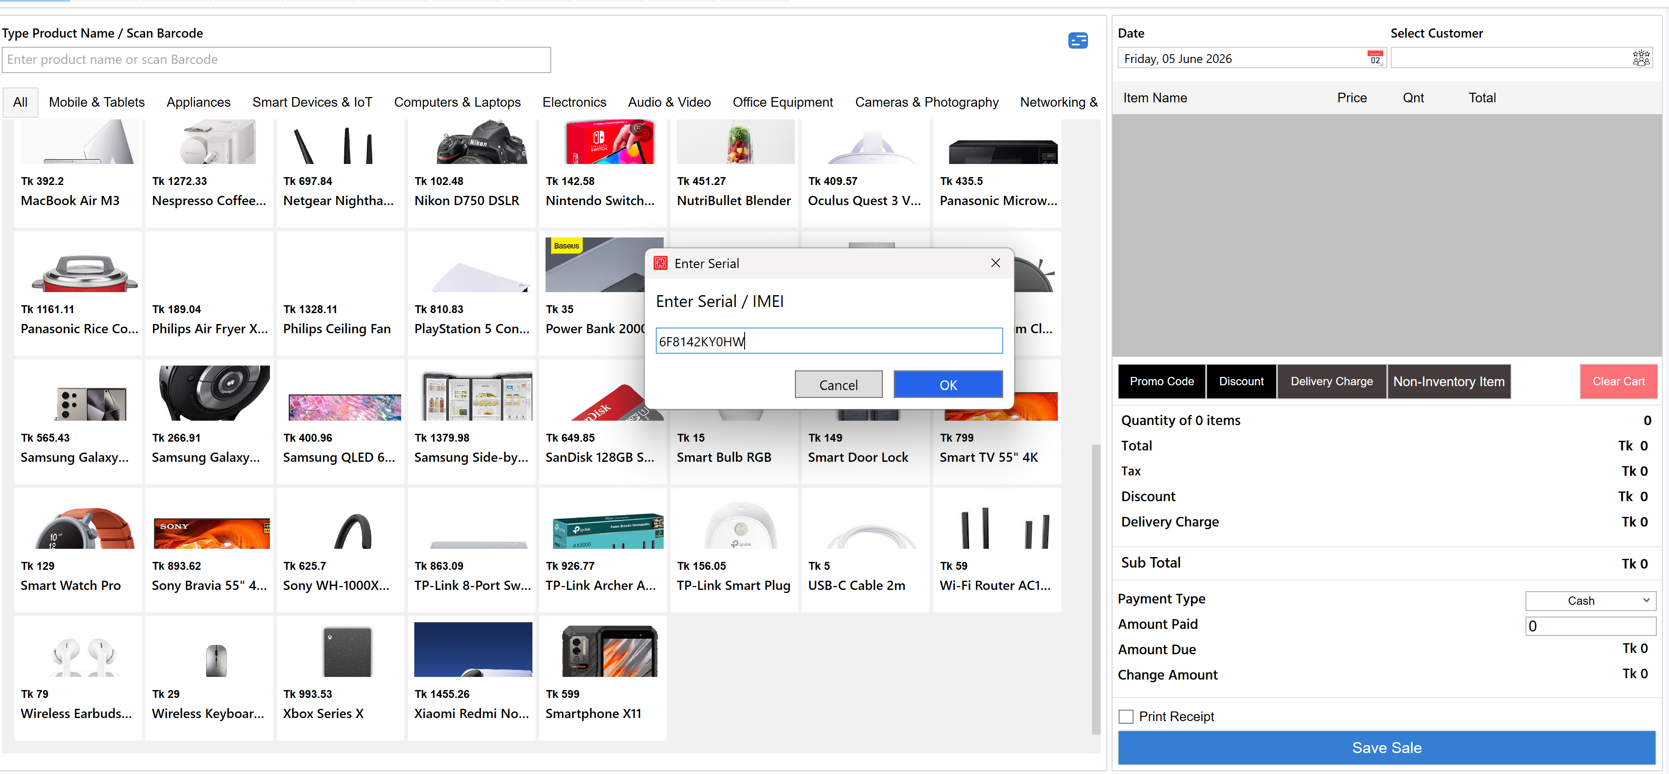
Task: Select the Xiaomi Redmi Note product
Action: click(472, 678)
